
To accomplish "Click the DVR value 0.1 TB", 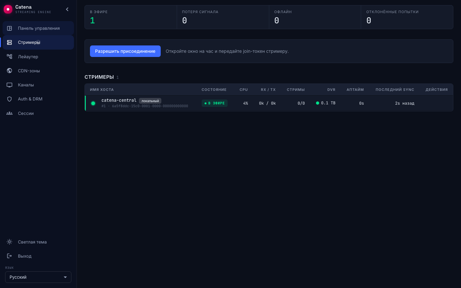I will 328,103.
